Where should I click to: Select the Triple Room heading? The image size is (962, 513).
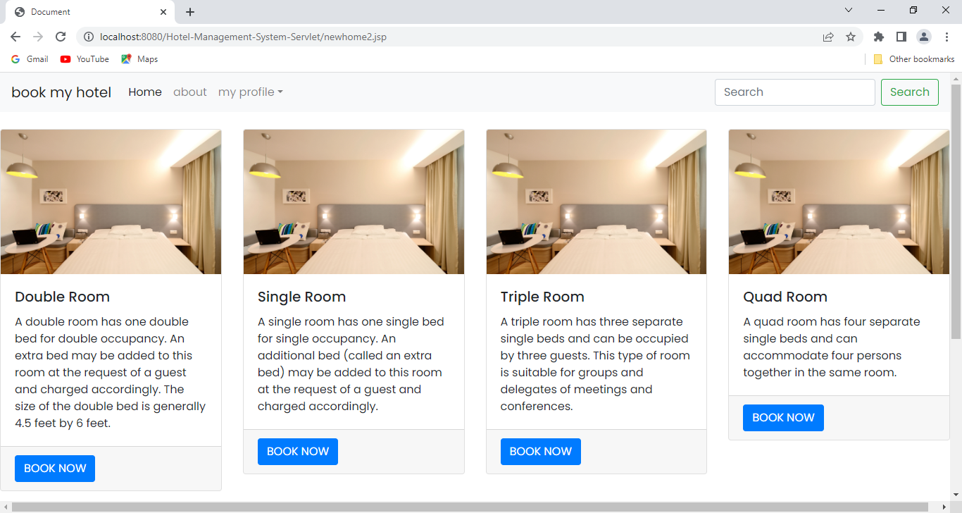[542, 297]
